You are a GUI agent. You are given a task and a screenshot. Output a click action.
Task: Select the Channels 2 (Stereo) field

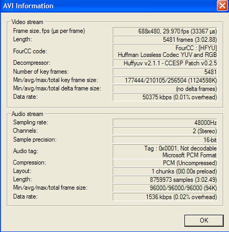[165, 131]
